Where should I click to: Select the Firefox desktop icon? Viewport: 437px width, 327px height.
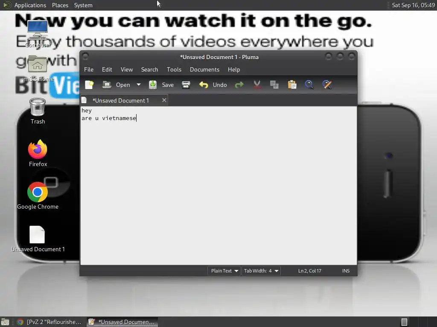(38, 153)
